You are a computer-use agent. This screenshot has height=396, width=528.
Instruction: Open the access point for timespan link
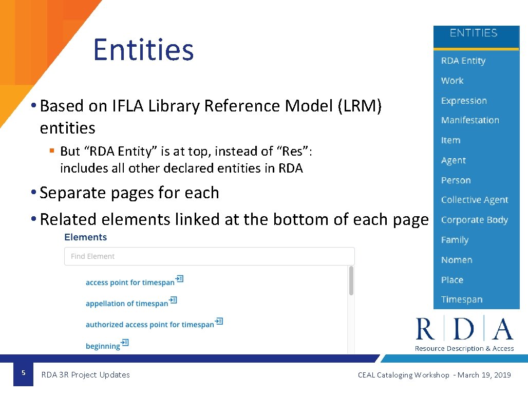pyautogui.click(x=130, y=282)
